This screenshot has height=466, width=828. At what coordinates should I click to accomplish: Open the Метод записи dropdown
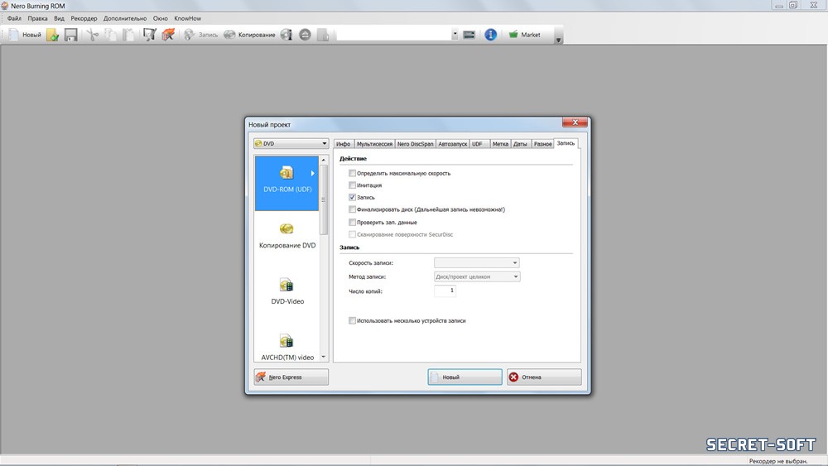click(477, 276)
